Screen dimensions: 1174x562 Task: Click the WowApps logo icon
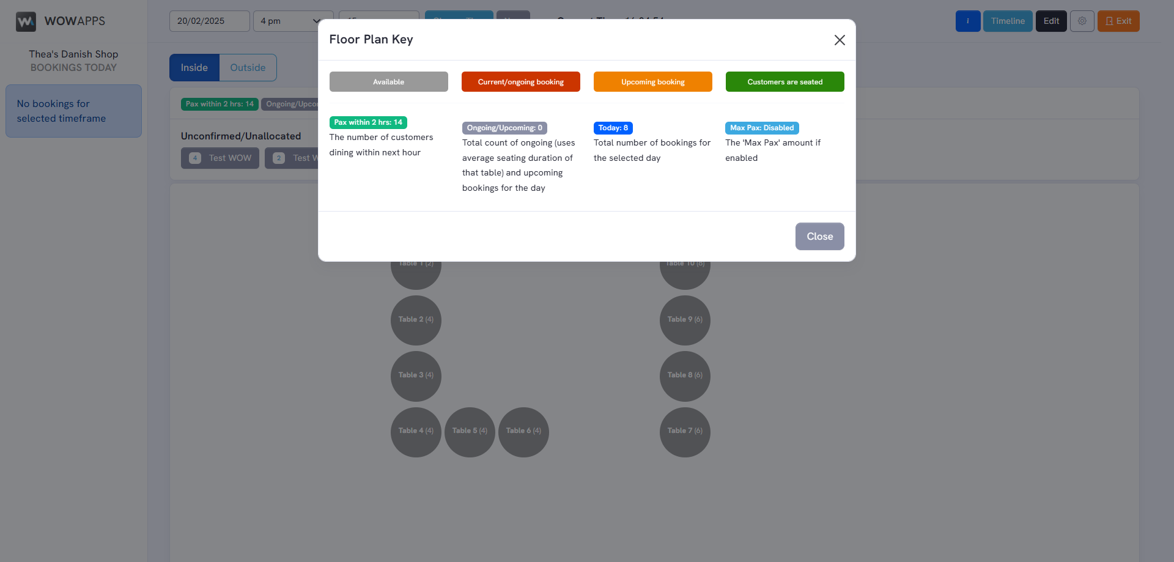(26, 21)
